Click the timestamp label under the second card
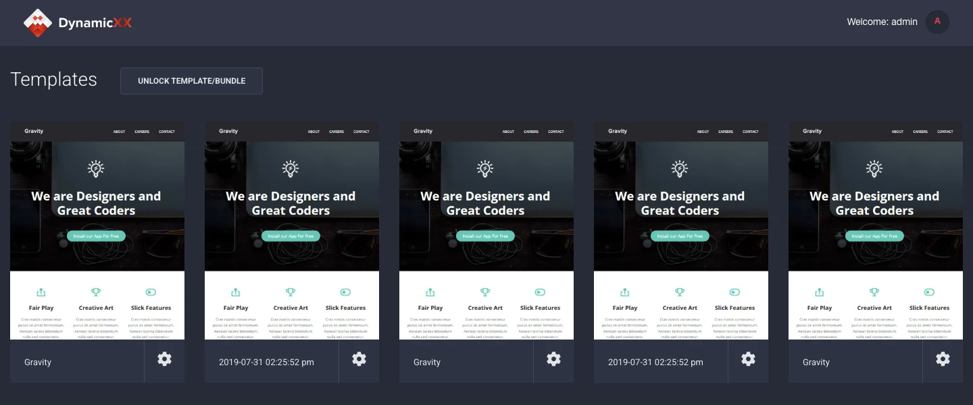Image resolution: width=973 pixels, height=405 pixels. point(266,362)
